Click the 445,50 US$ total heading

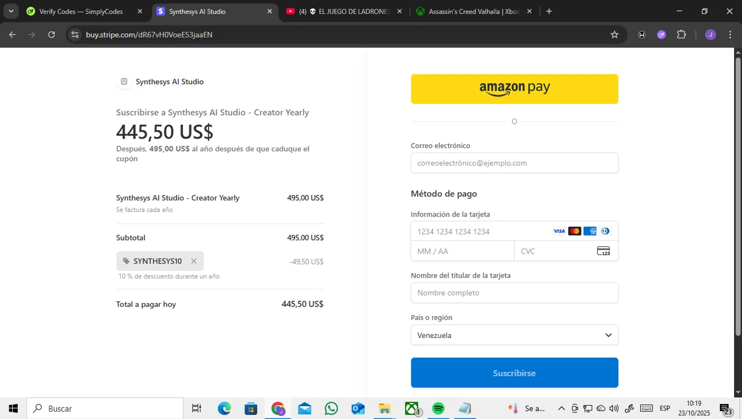pos(165,132)
